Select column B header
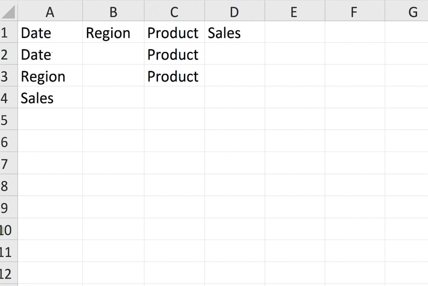428x286 pixels. tap(113, 11)
